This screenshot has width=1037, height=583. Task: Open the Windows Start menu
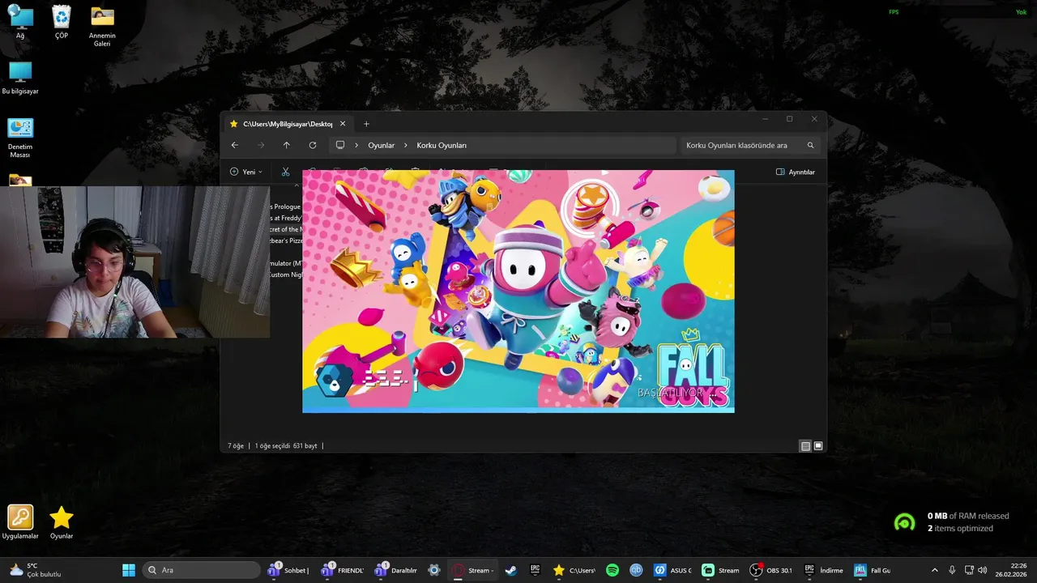pyautogui.click(x=128, y=570)
